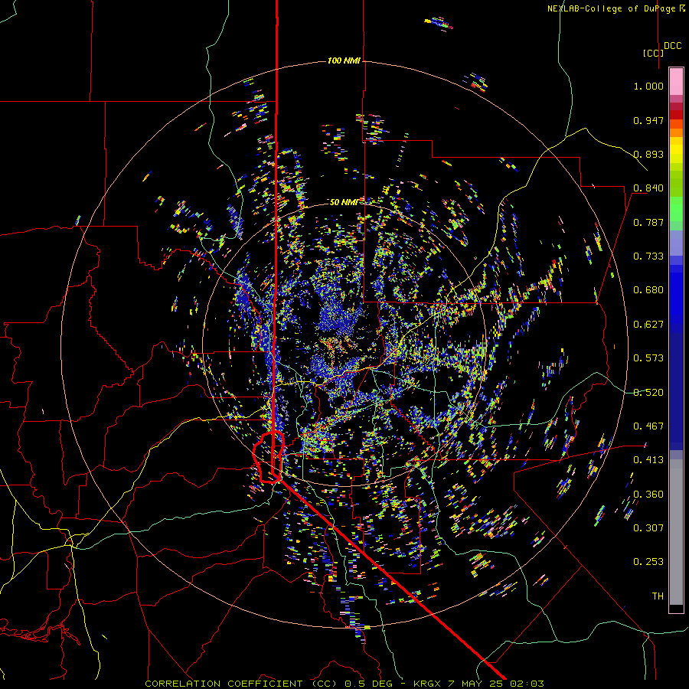This screenshot has width=689, height=689.
Task: Click the 100 NMI range ring label
Action: pos(344,60)
